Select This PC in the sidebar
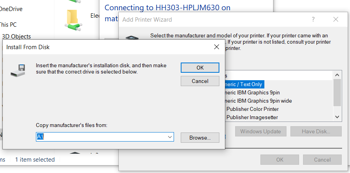Image resolution: width=350 pixels, height=173 pixels. [x=8, y=24]
